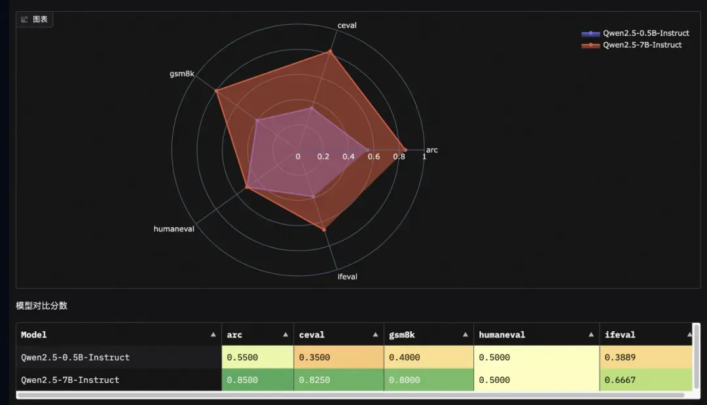Click the gsm8k axis label on radar

tap(182, 74)
